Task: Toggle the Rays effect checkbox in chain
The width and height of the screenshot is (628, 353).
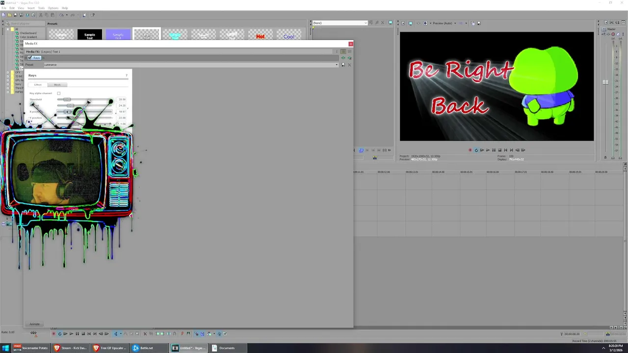Action: 30,58
